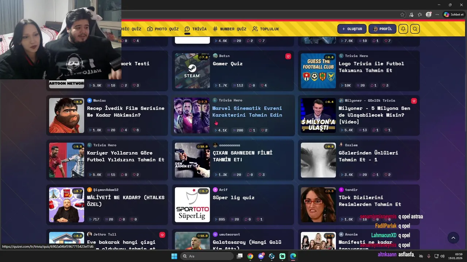Click the scroll-to-top arrow button
Viewport: 467px width, 262px height.
pyautogui.click(x=453, y=238)
